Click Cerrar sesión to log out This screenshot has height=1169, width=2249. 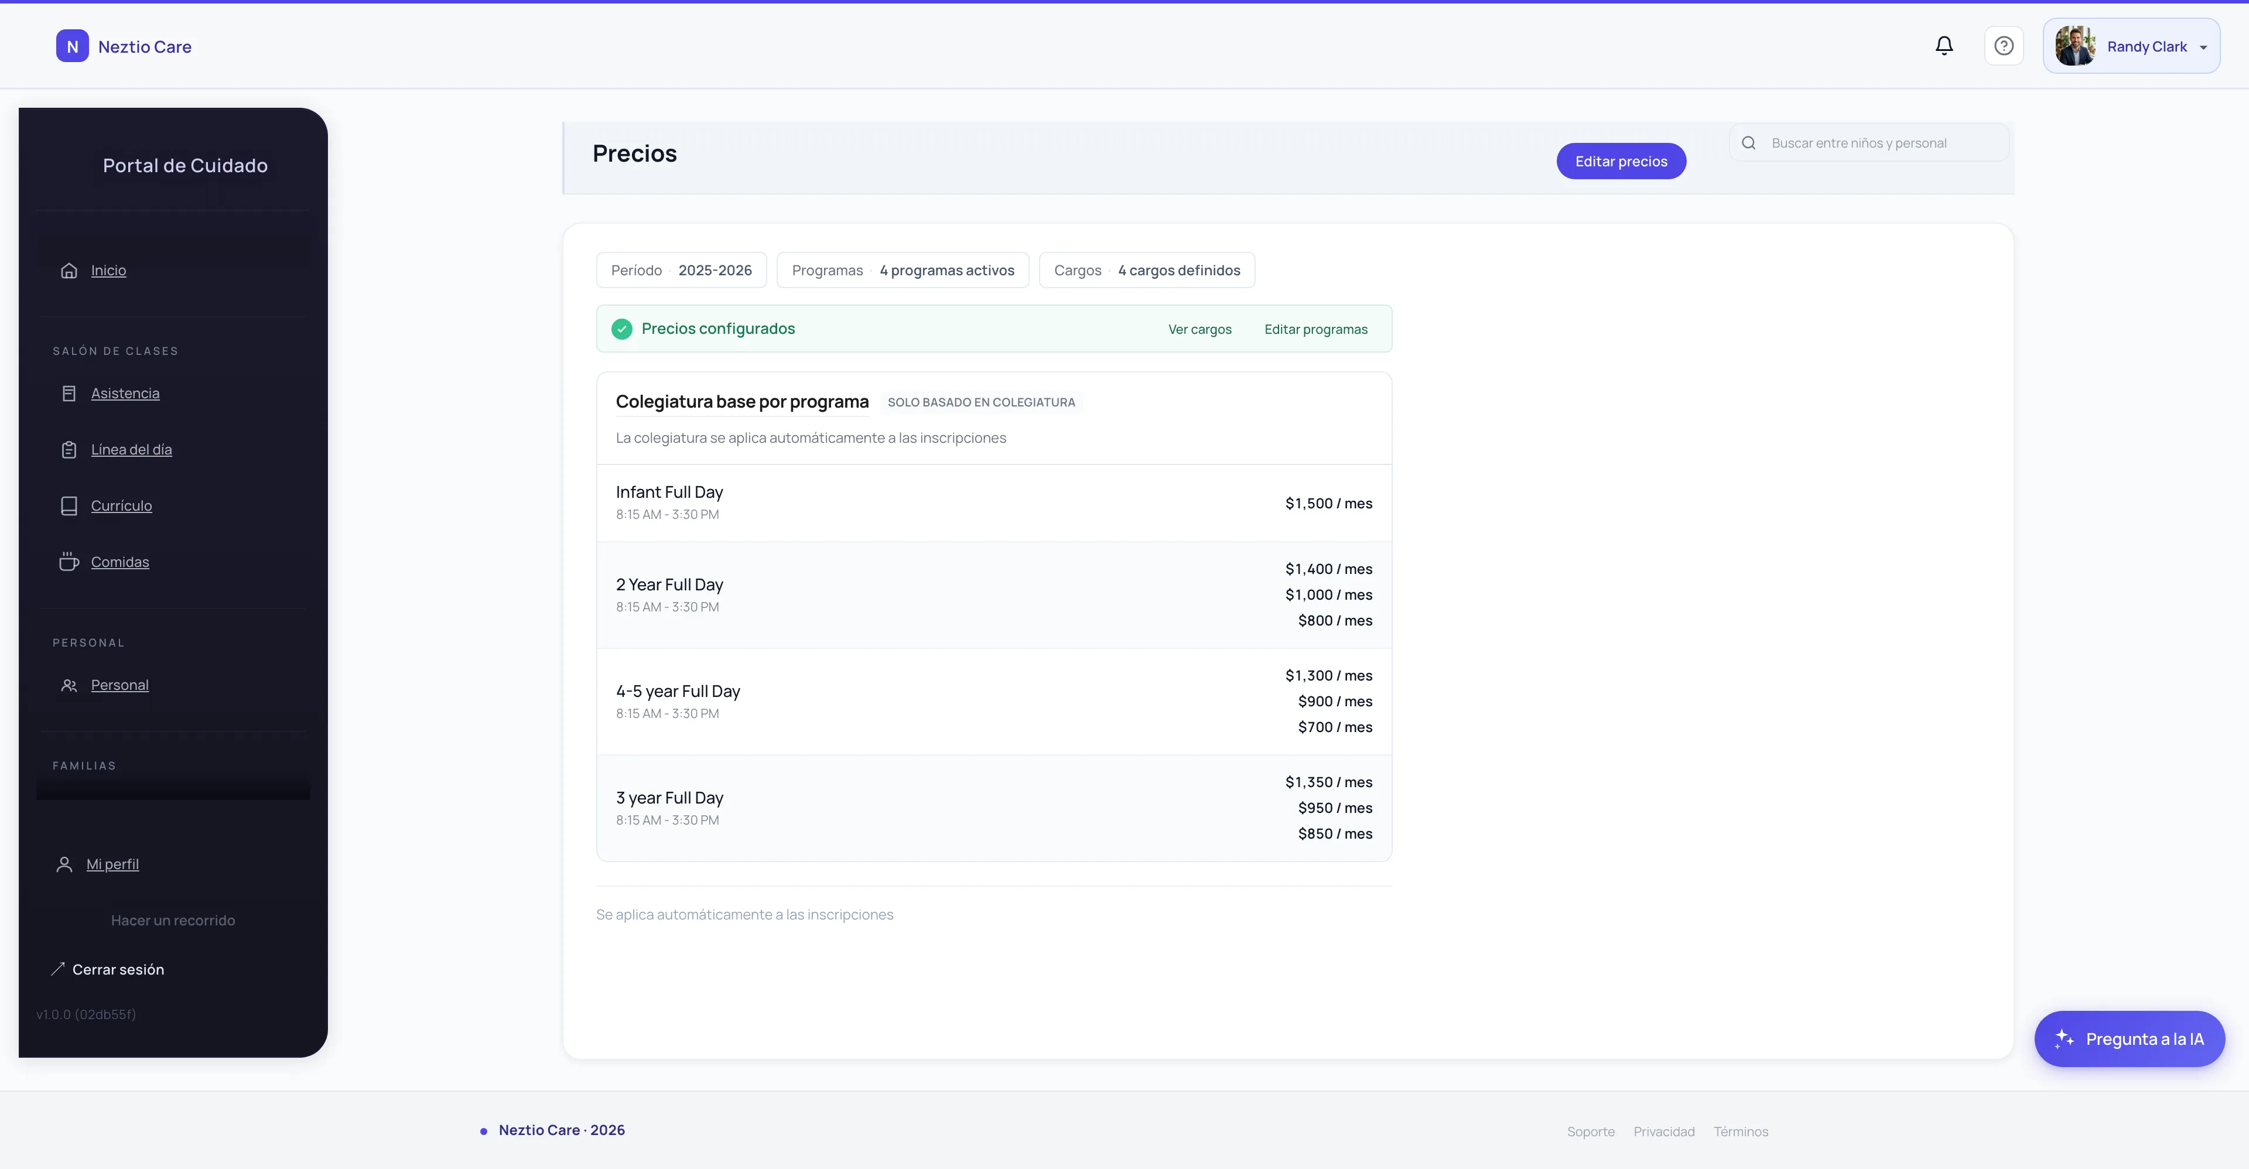pyautogui.click(x=118, y=970)
